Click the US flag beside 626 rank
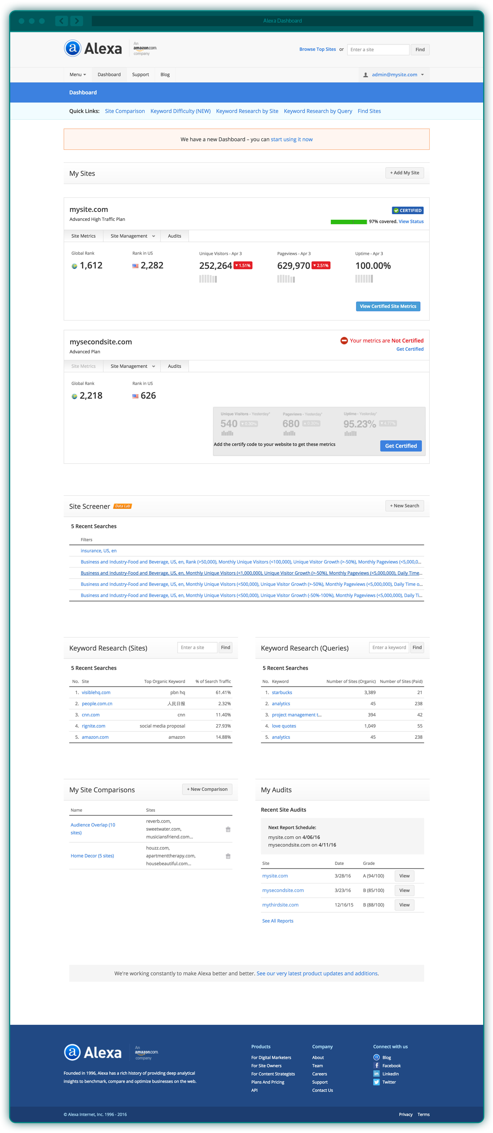This screenshot has width=493, height=1133. coord(135,396)
